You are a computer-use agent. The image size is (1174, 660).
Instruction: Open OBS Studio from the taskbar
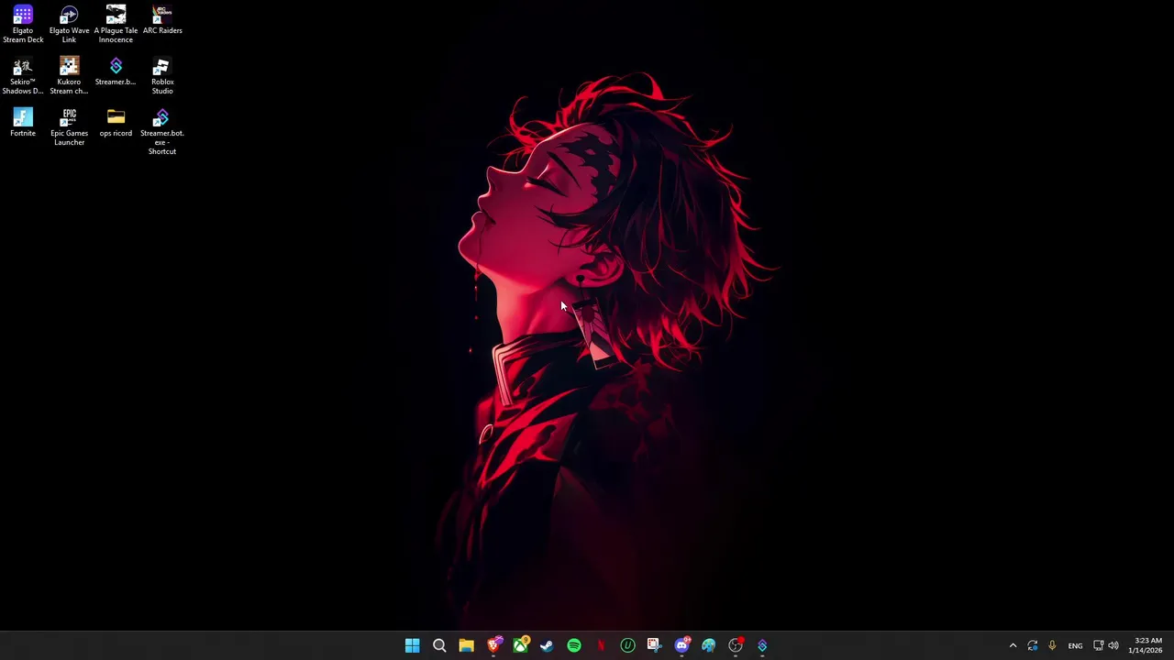[x=735, y=646]
